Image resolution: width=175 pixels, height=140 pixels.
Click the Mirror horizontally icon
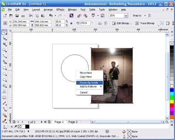[x=100, y=23]
